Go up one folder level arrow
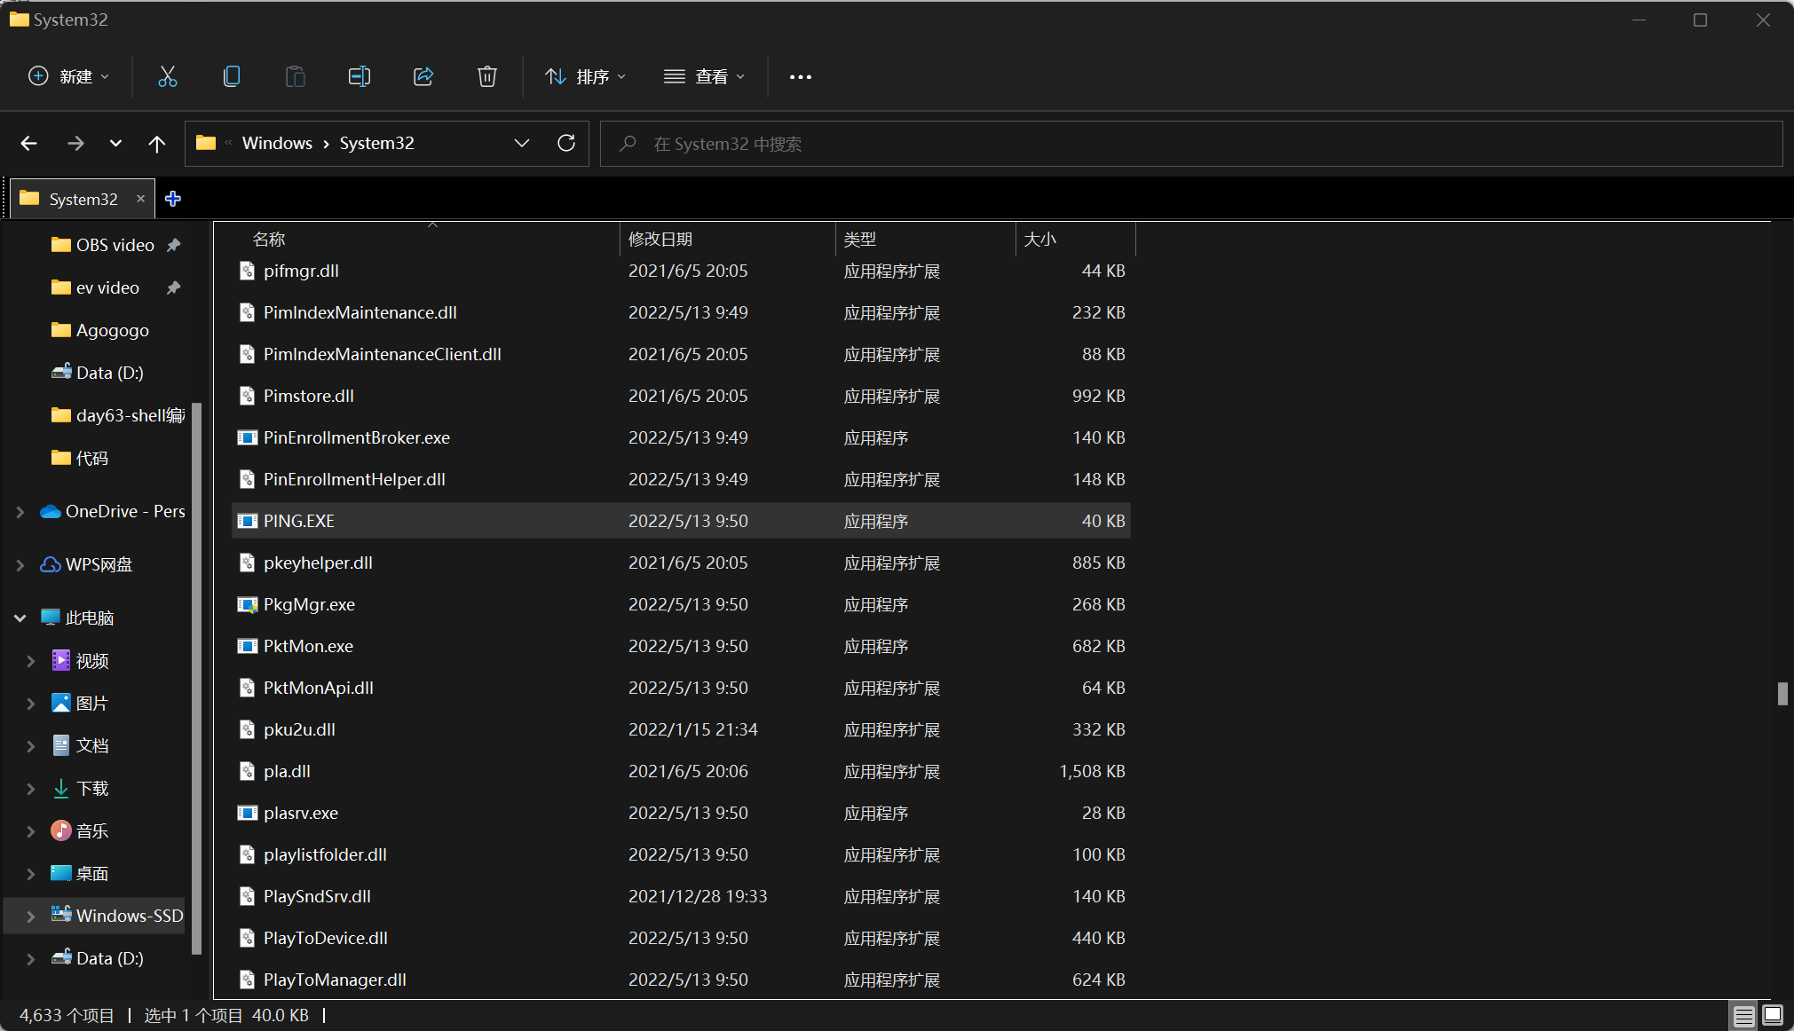Viewport: 1794px width, 1031px height. click(157, 143)
